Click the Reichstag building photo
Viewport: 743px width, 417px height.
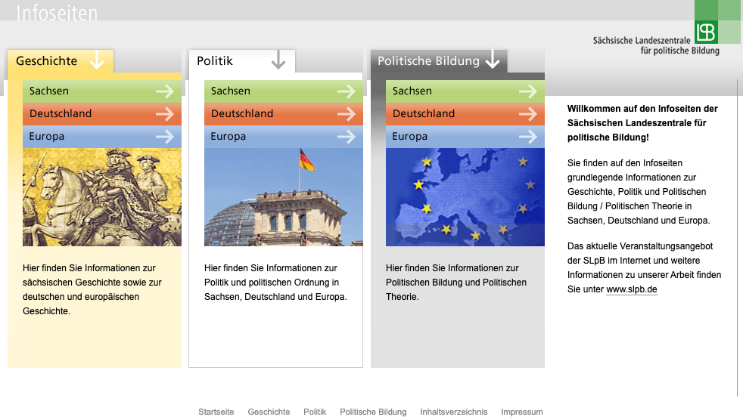(284, 197)
